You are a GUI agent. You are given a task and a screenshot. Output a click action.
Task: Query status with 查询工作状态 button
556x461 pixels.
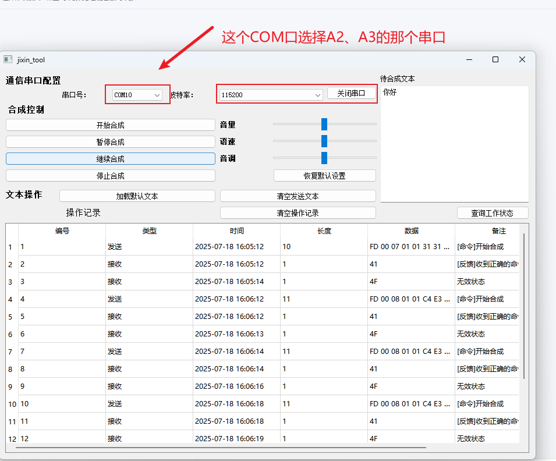click(x=493, y=213)
